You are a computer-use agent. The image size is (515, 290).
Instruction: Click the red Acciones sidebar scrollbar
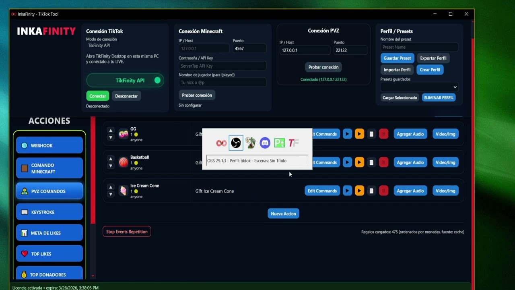(93, 170)
